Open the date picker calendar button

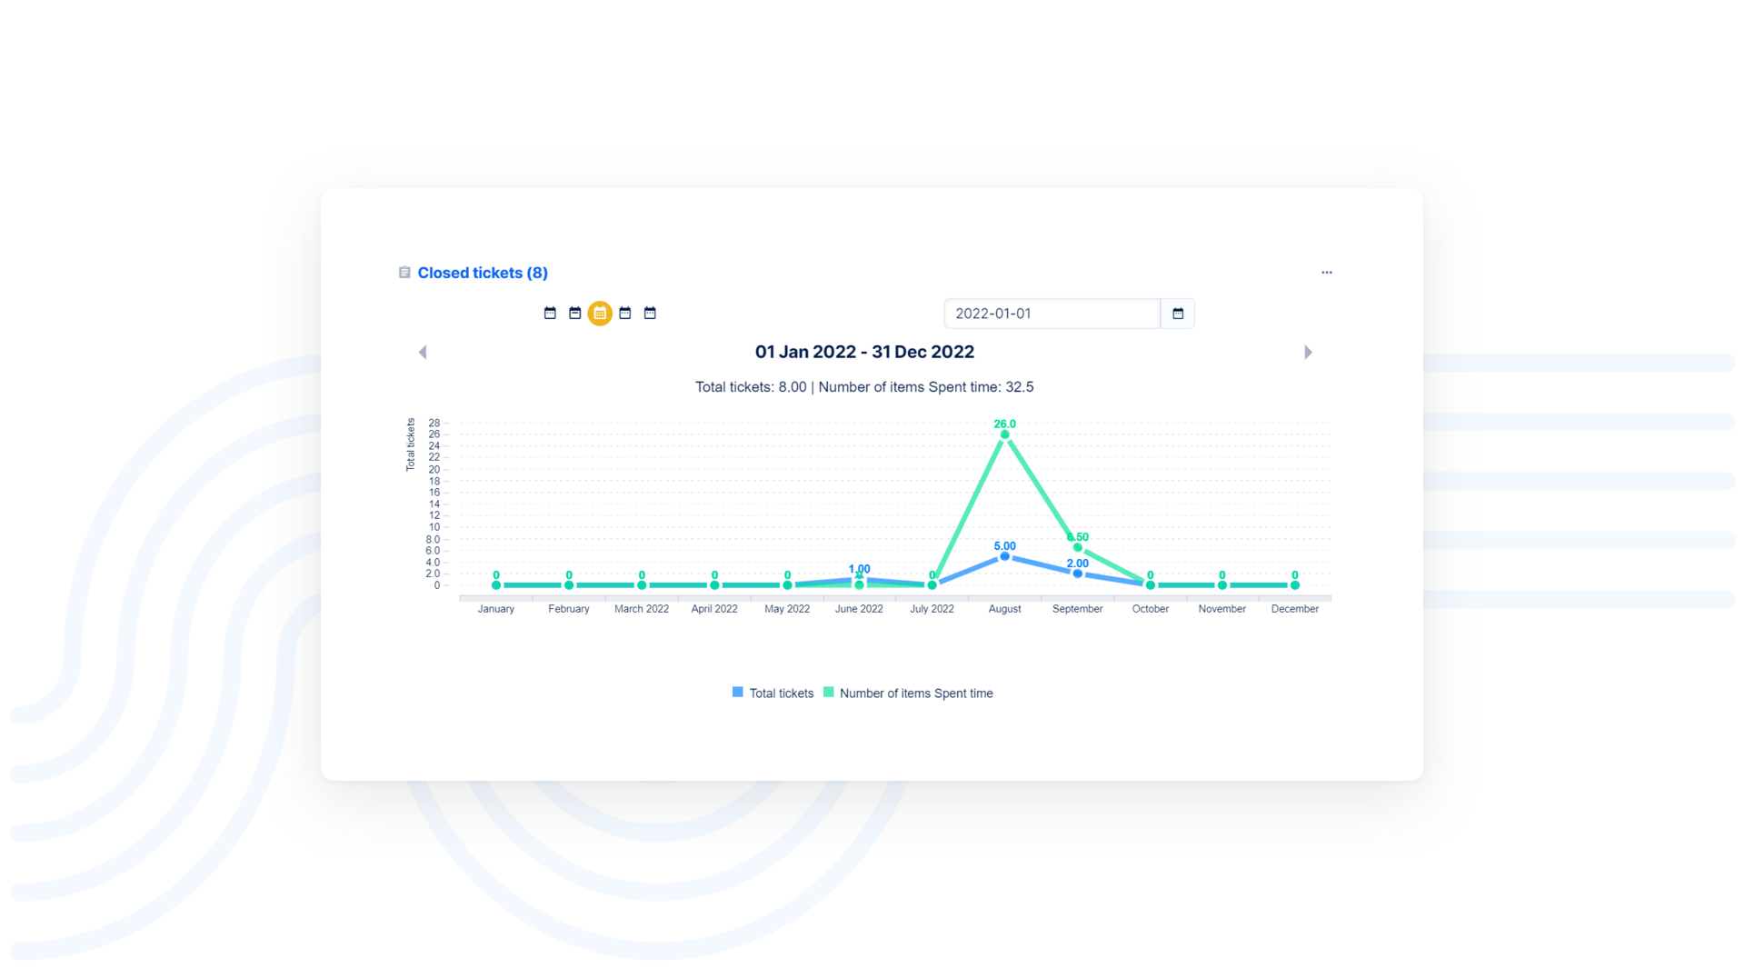pos(1178,314)
